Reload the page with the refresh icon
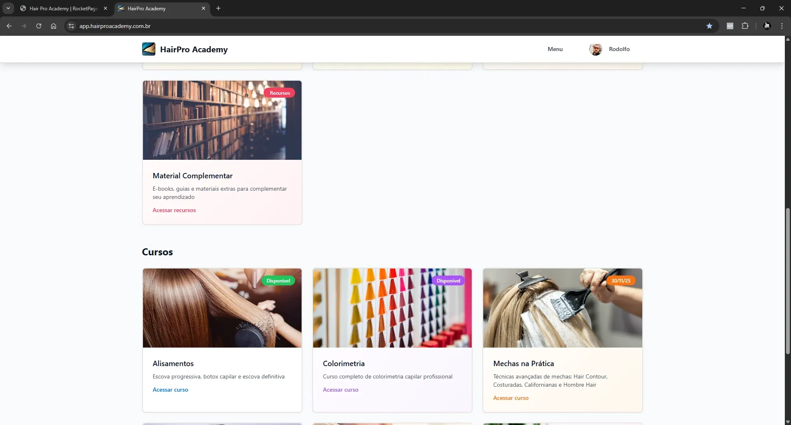 [x=39, y=26]
